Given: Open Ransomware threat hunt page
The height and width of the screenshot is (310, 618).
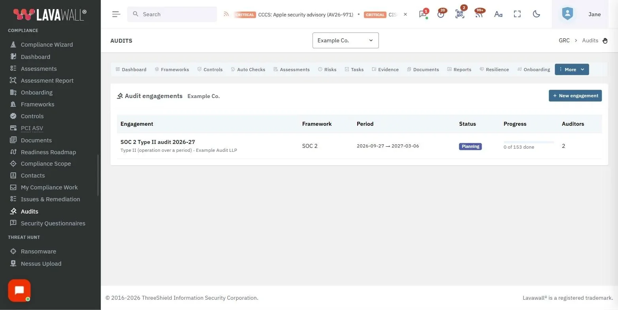Looking at the screenshot, I should pos(38,251).
